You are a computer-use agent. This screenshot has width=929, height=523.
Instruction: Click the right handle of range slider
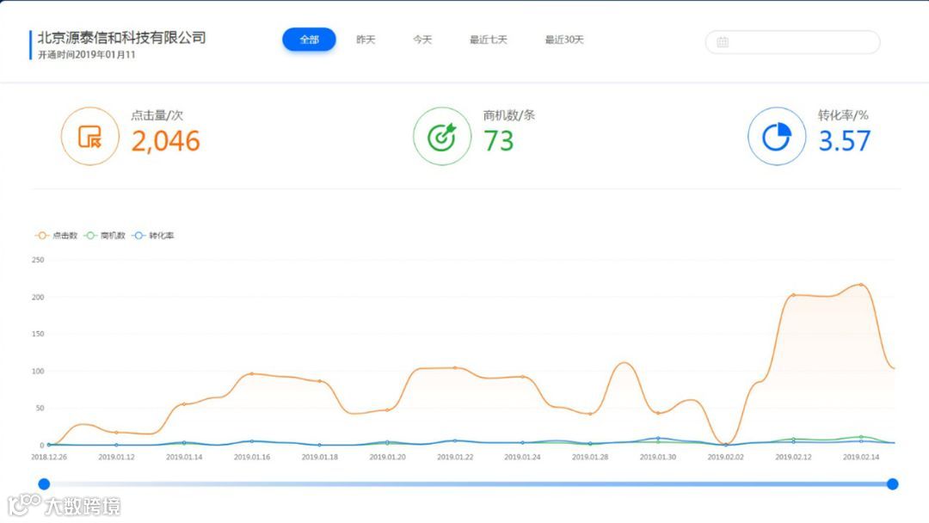coord(892,484)
